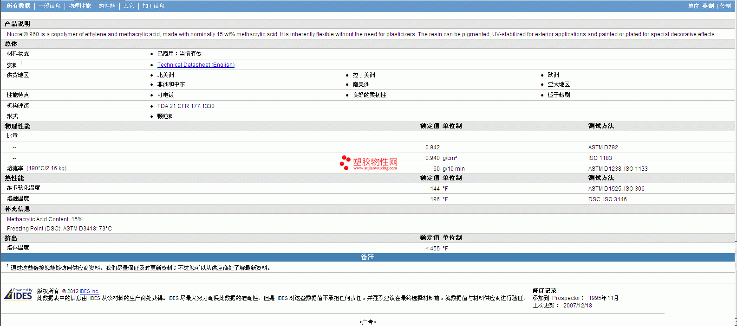Open the 一般信息 navigation link
The image size is (737, 326).
click(49, 6)
